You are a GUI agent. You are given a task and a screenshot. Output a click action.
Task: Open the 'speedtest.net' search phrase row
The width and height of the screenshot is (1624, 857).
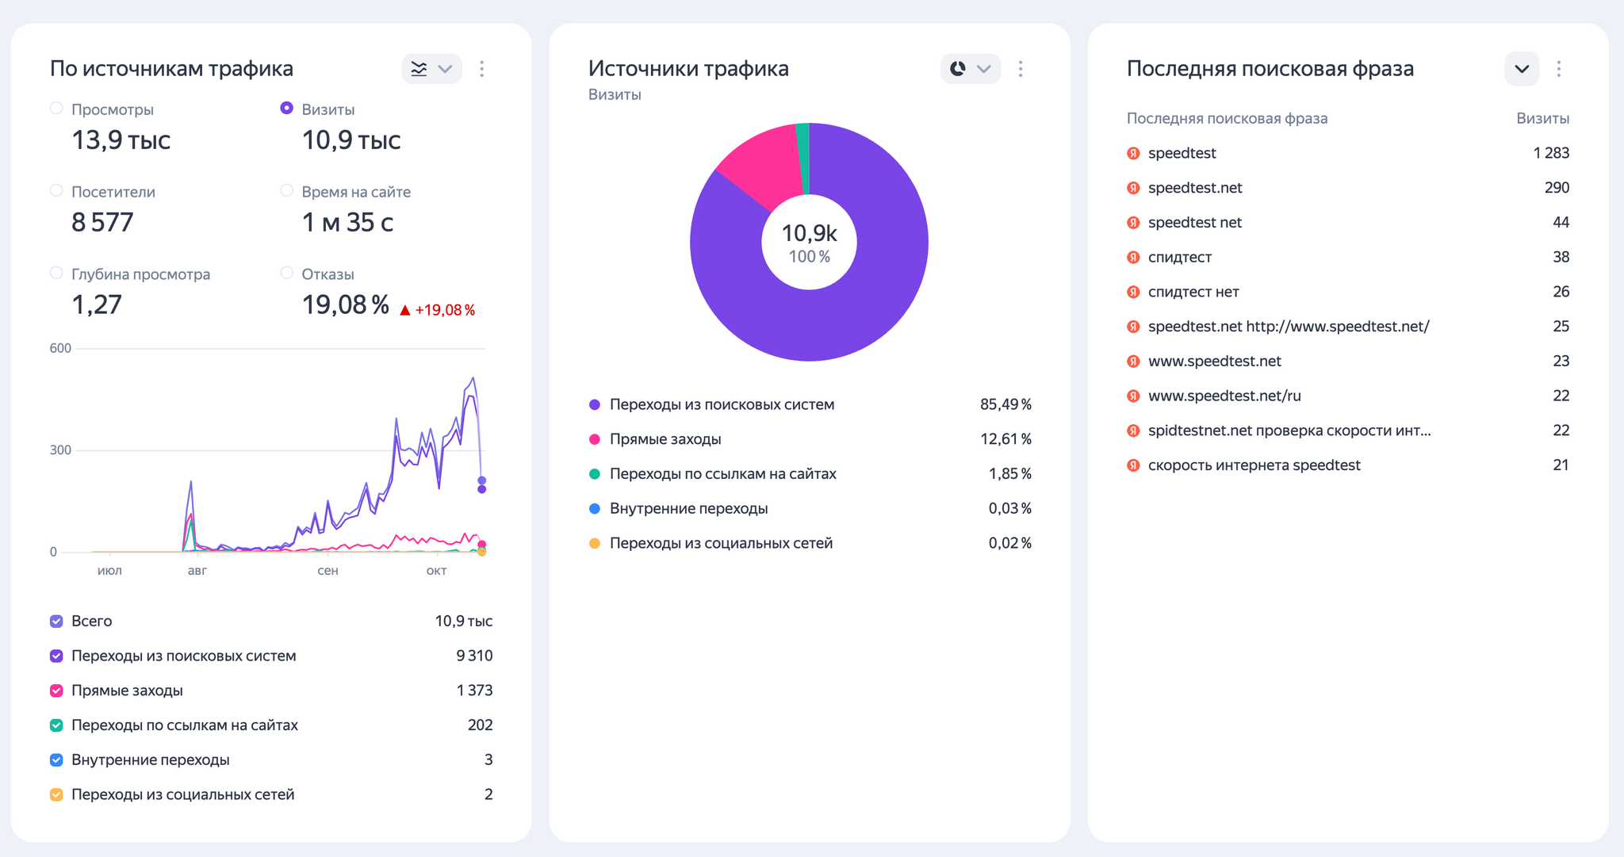(x=1194, y=188)
